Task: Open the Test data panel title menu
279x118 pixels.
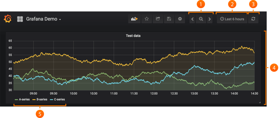Action: click(x=133, y=36)
